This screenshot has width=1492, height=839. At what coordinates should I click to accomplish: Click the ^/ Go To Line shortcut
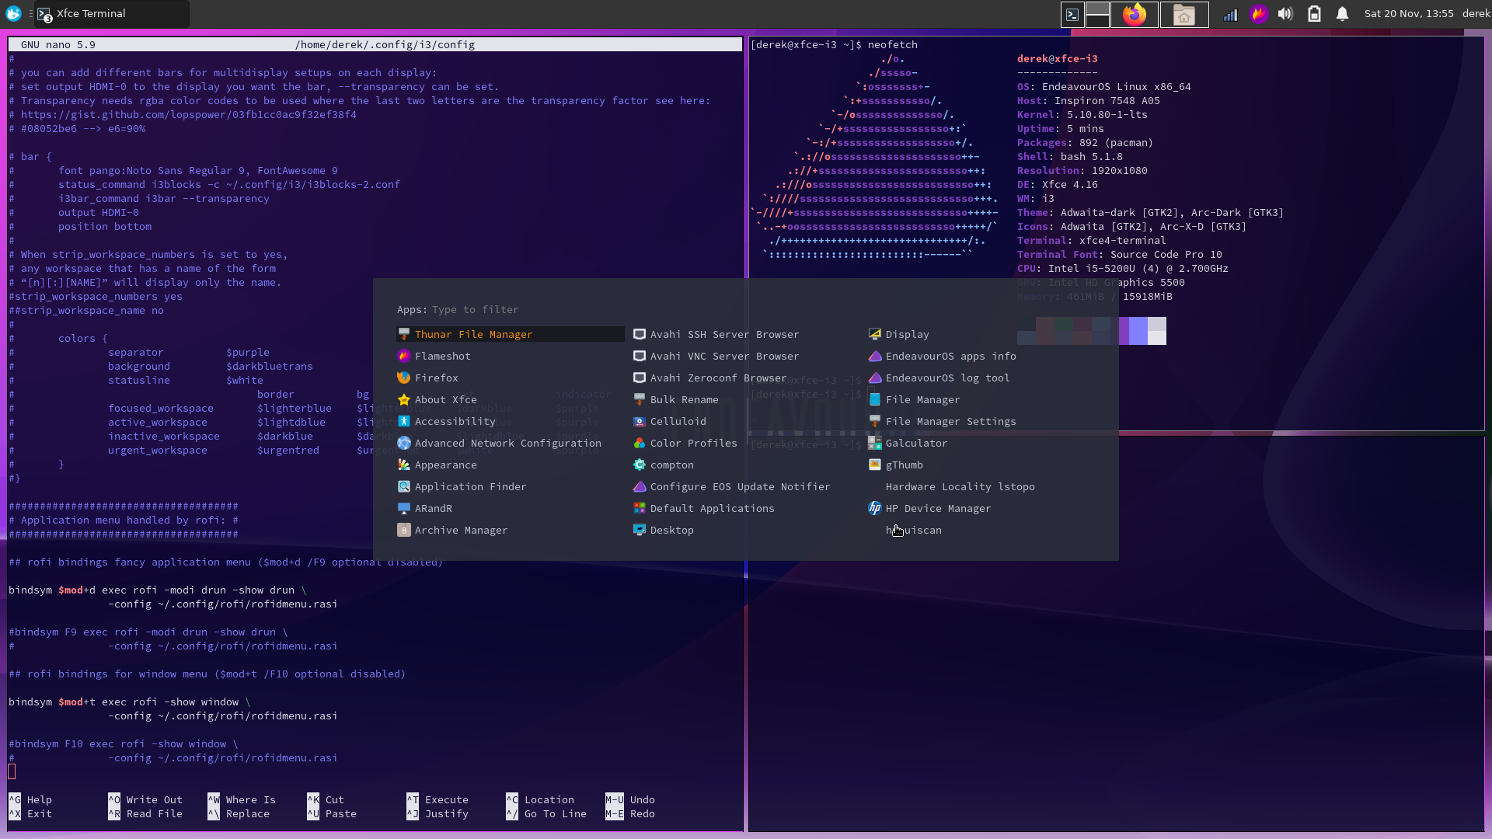pos(546,813)
